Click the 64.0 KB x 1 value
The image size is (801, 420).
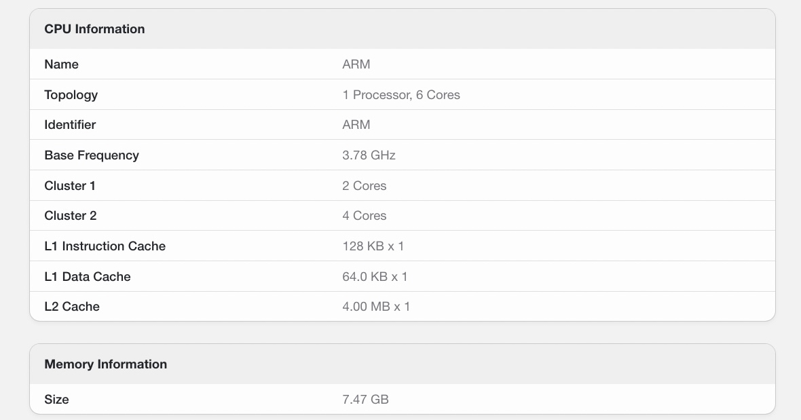375,277
